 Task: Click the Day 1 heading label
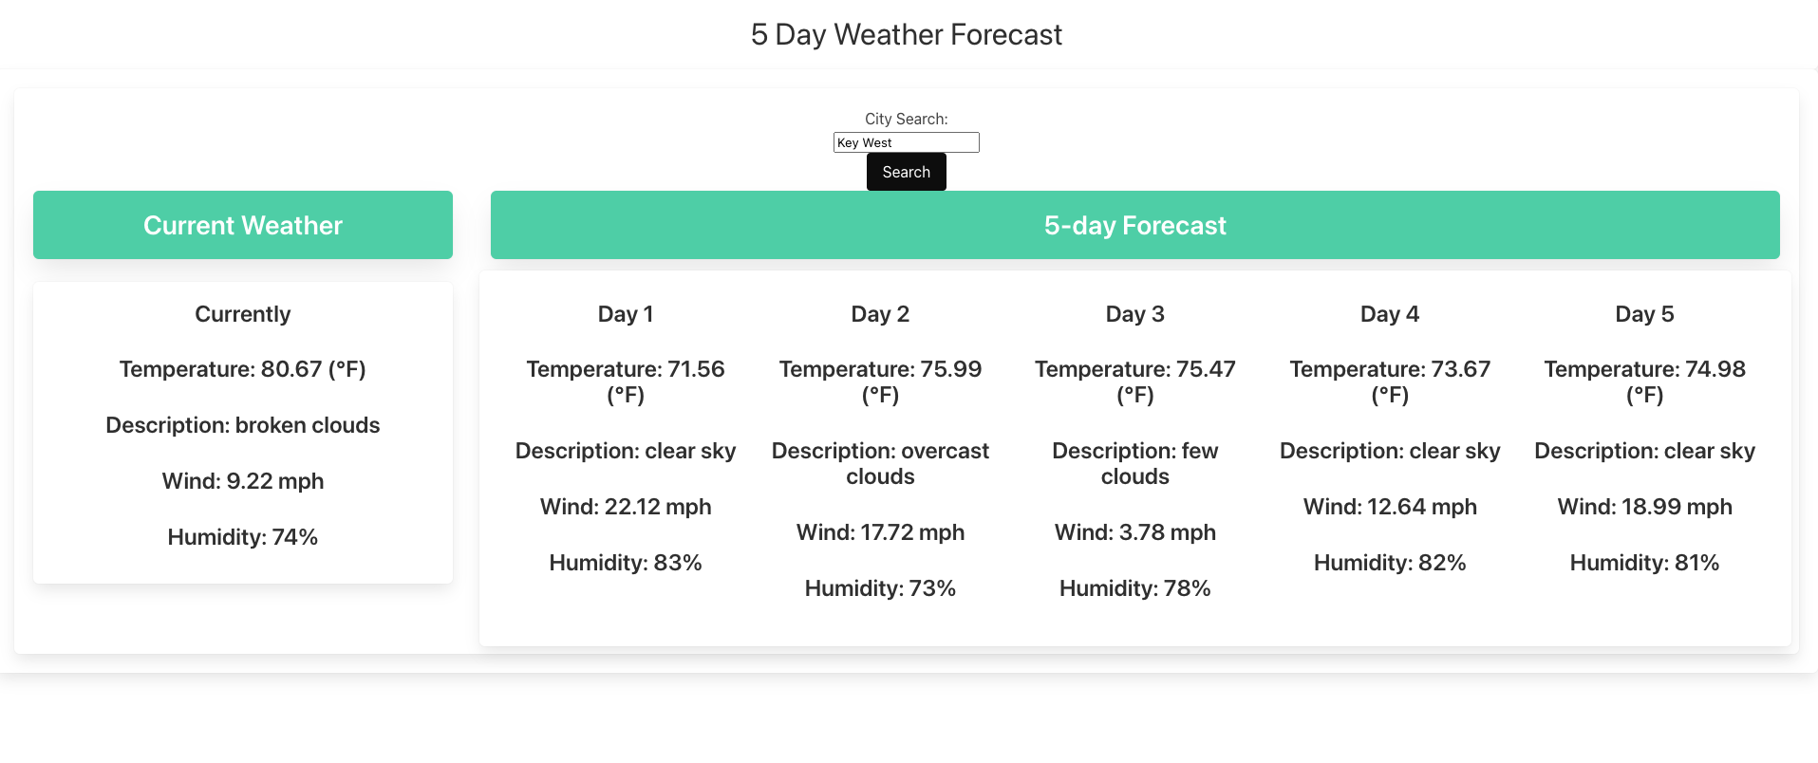pyautogui.click(x=626, y=313)
